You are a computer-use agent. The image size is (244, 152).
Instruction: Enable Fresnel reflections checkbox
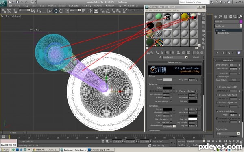pyautogui.click(x=196, y=91)
